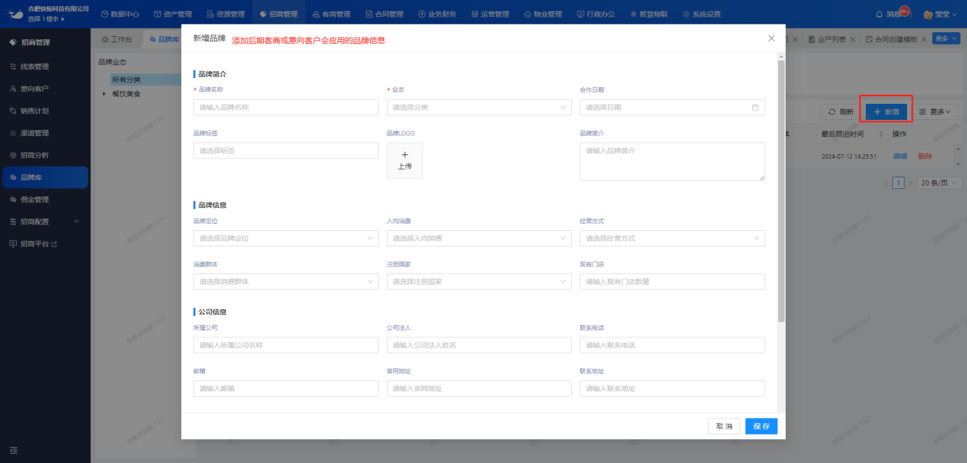Viewport: 967px width, 463px height.
Task: Click the 品牌简介 text area
Action: [672, 162]
